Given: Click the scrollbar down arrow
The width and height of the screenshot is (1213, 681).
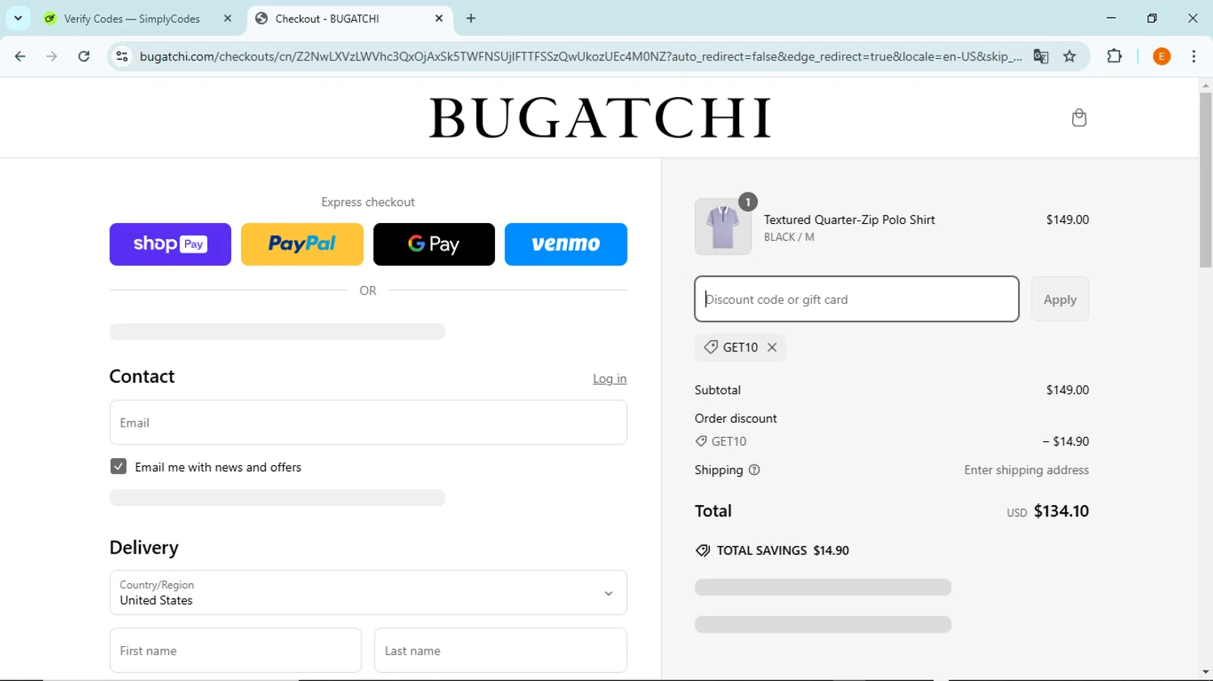Looking at the screenshot, I should [1206, 672].
